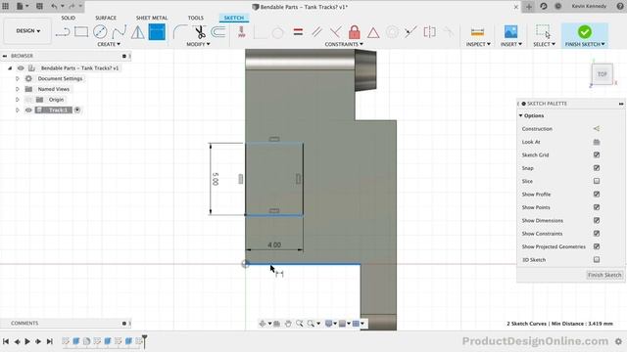Open the job status clock icon
Viewport: 627px width, 352px height.
543,7
